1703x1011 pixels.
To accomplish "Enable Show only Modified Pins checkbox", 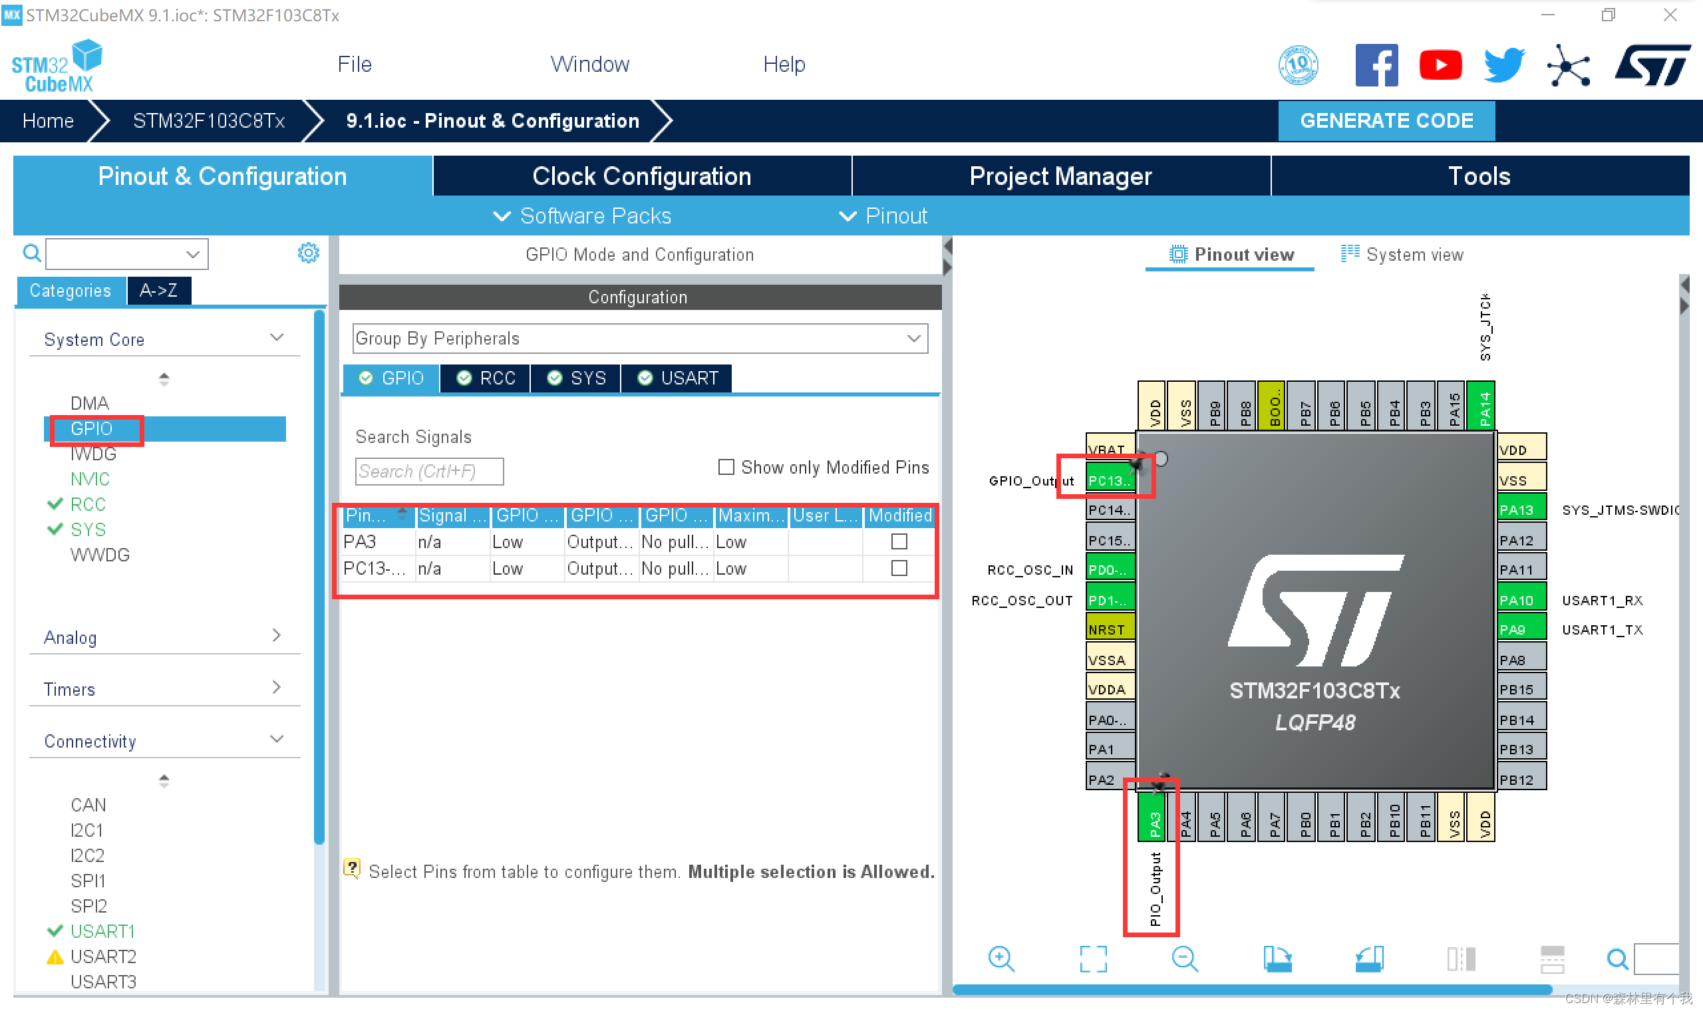I will click(726, 468).
